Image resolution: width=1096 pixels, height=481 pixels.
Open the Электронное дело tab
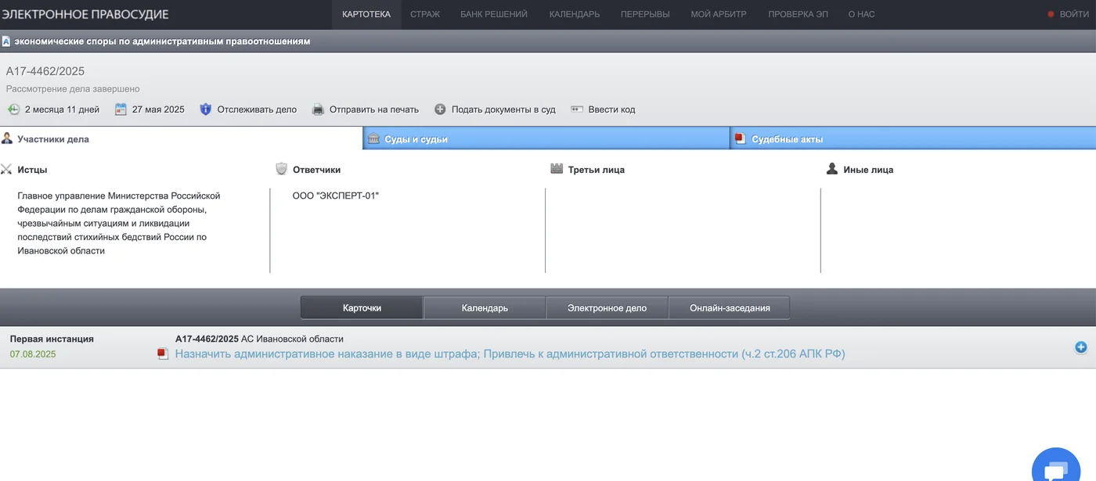coord(607,308)
